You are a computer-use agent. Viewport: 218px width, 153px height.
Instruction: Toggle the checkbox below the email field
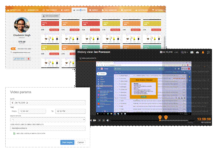14,133
